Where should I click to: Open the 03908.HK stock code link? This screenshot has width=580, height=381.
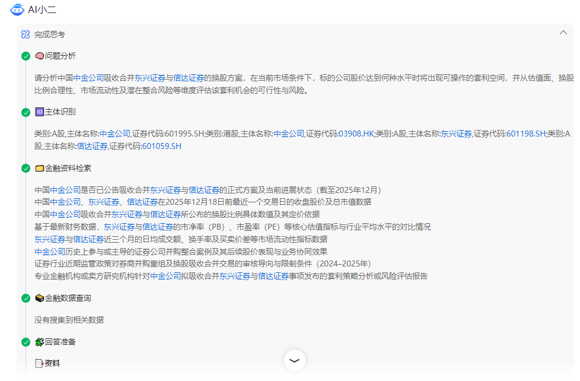(356, 134)
